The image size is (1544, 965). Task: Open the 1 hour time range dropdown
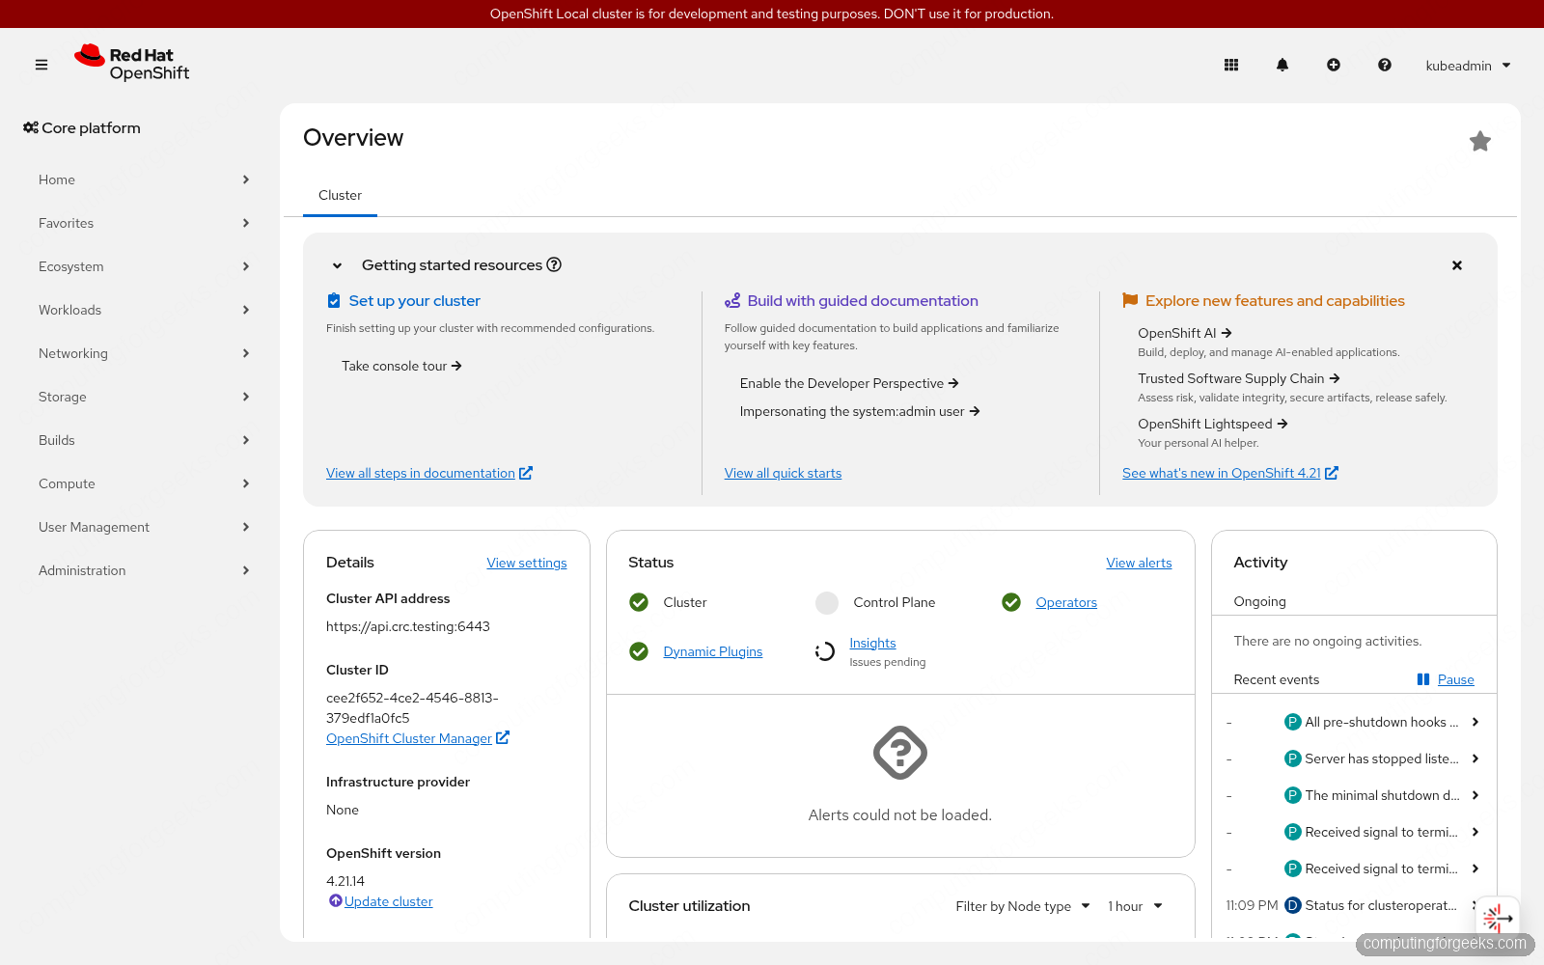click(x=1135, y=906)
